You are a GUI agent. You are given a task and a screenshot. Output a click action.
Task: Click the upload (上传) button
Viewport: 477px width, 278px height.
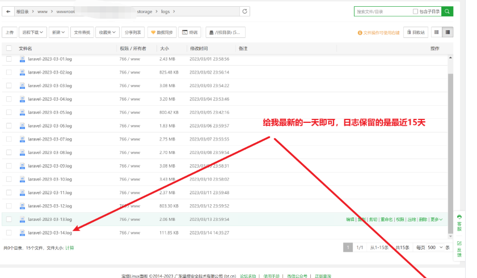pos(10,32)
